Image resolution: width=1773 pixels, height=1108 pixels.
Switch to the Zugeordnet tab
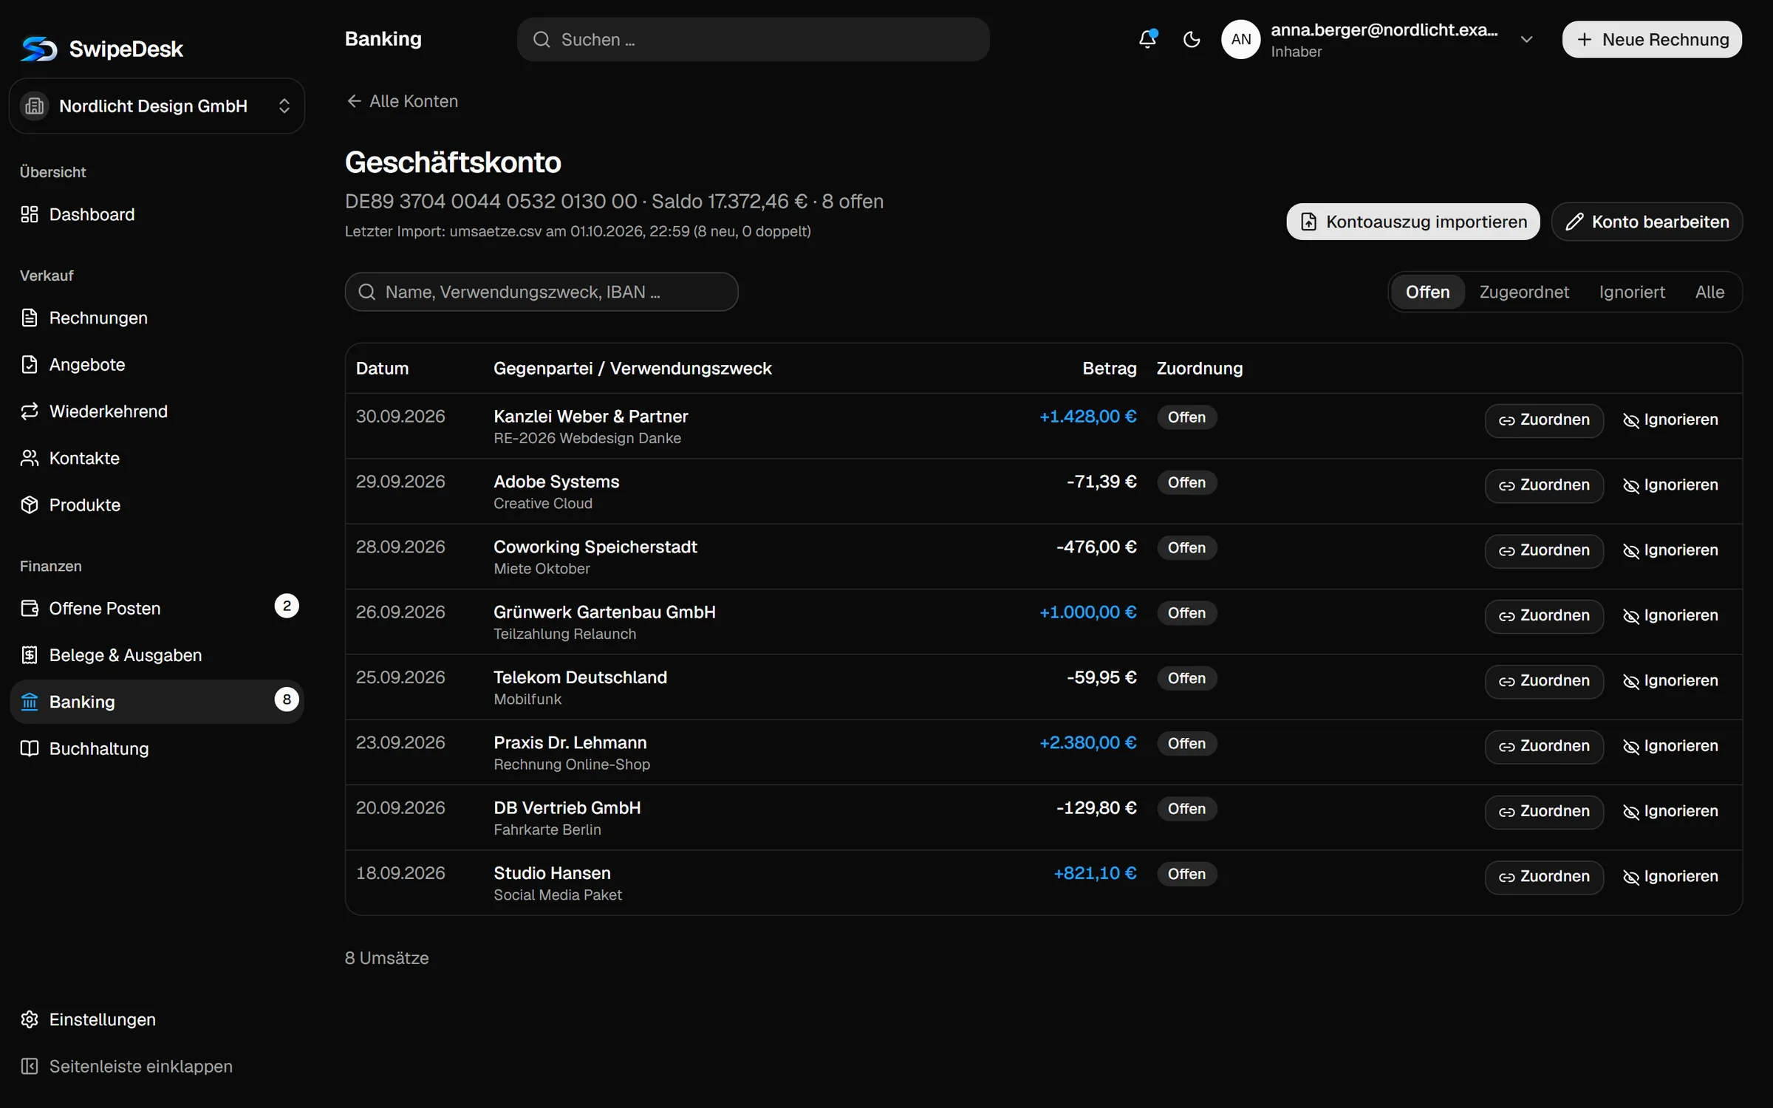point(1524,292)
